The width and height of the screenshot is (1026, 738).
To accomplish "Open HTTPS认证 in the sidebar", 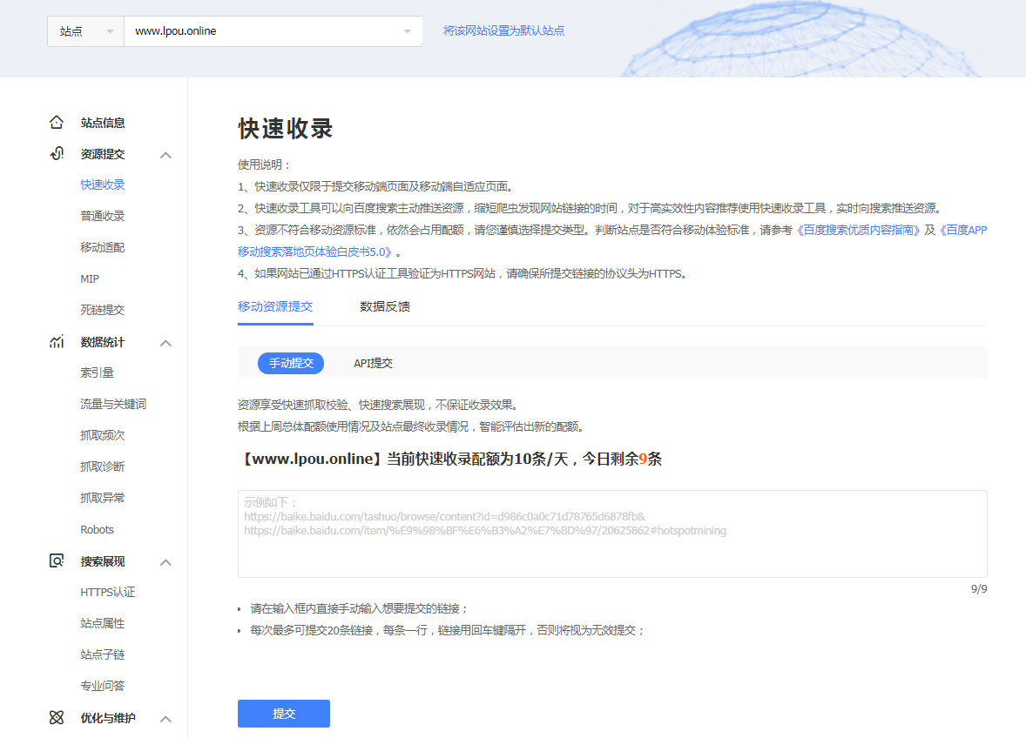I will pos(107,593).
